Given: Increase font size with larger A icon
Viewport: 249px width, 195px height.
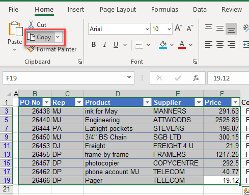Looking at the screenshot, I should click(179, 29).
